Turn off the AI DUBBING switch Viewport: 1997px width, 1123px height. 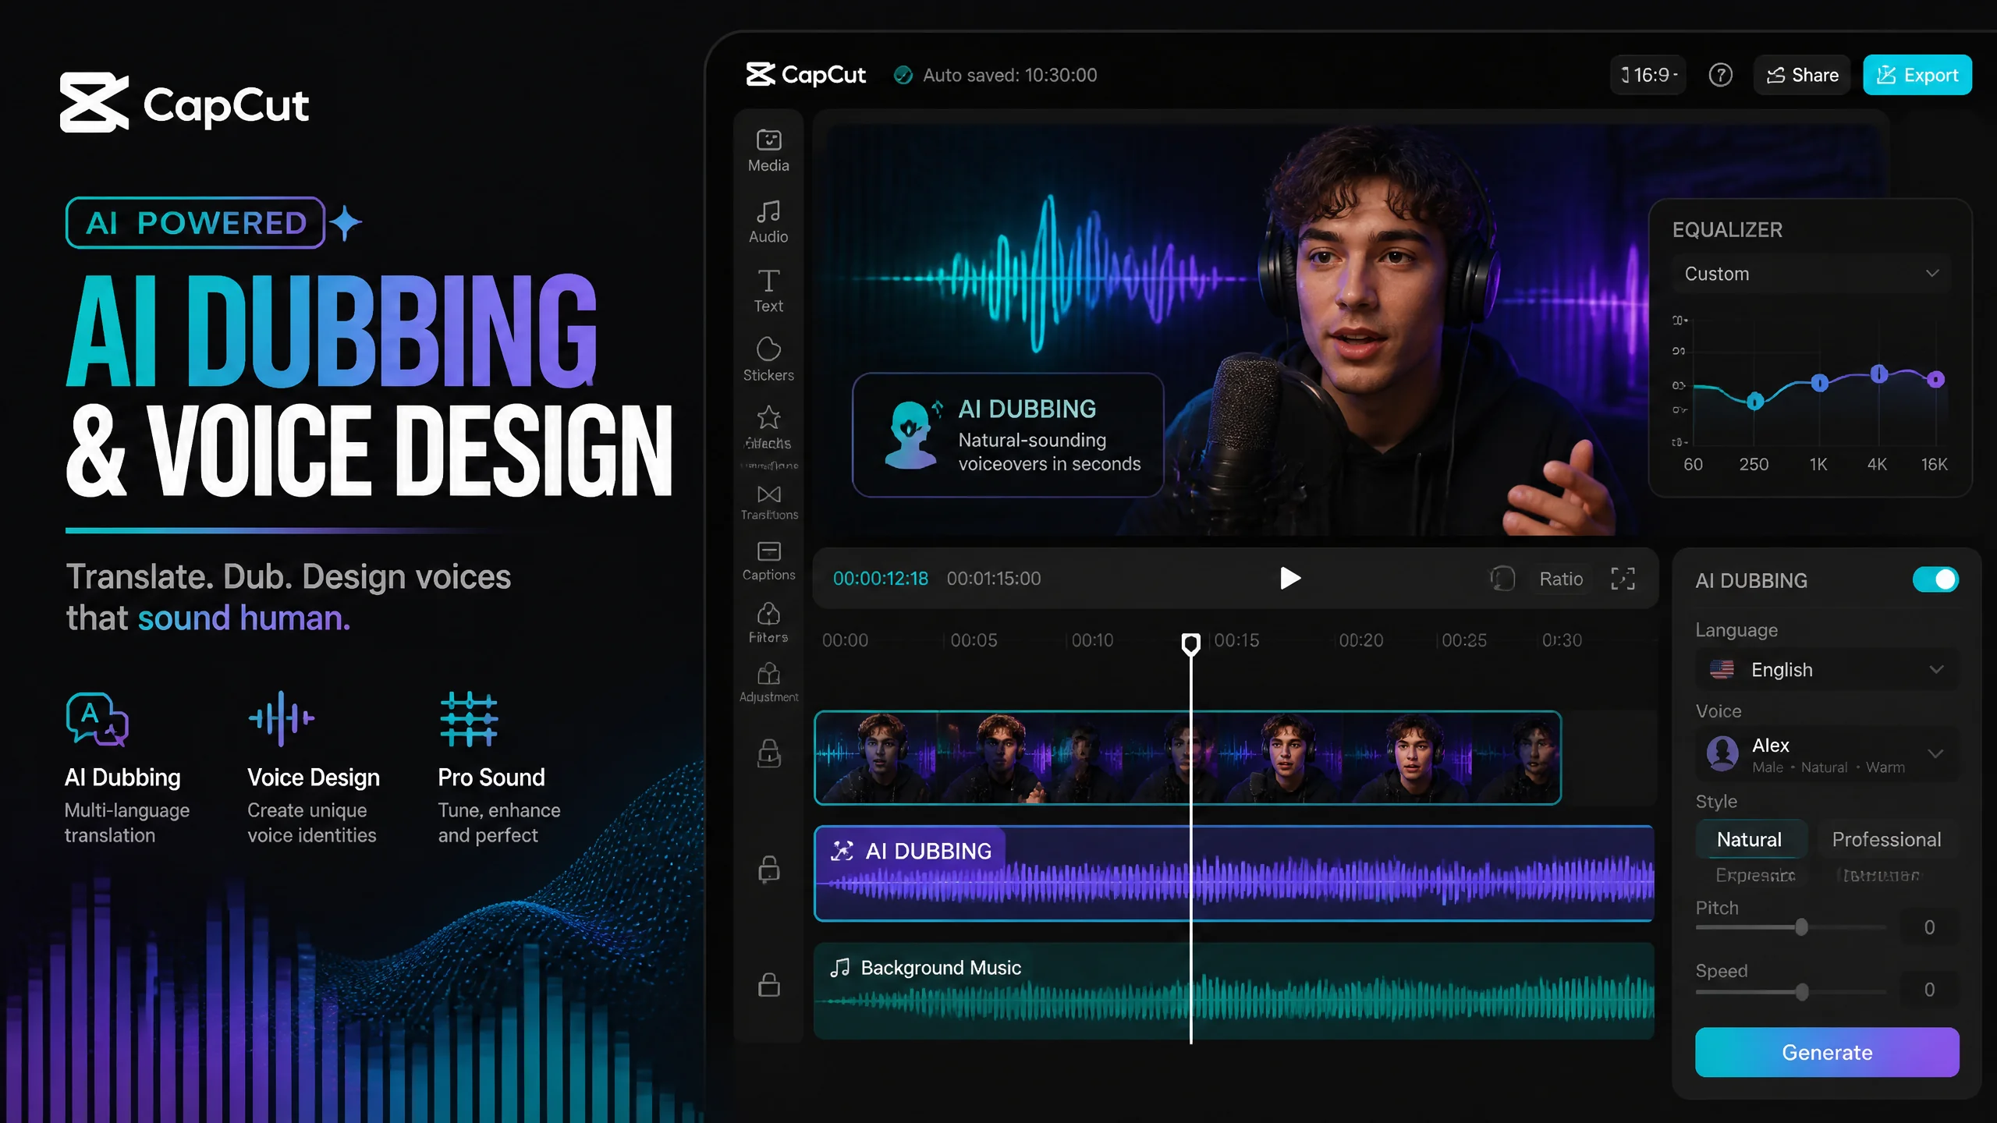tap(1935, 580)
